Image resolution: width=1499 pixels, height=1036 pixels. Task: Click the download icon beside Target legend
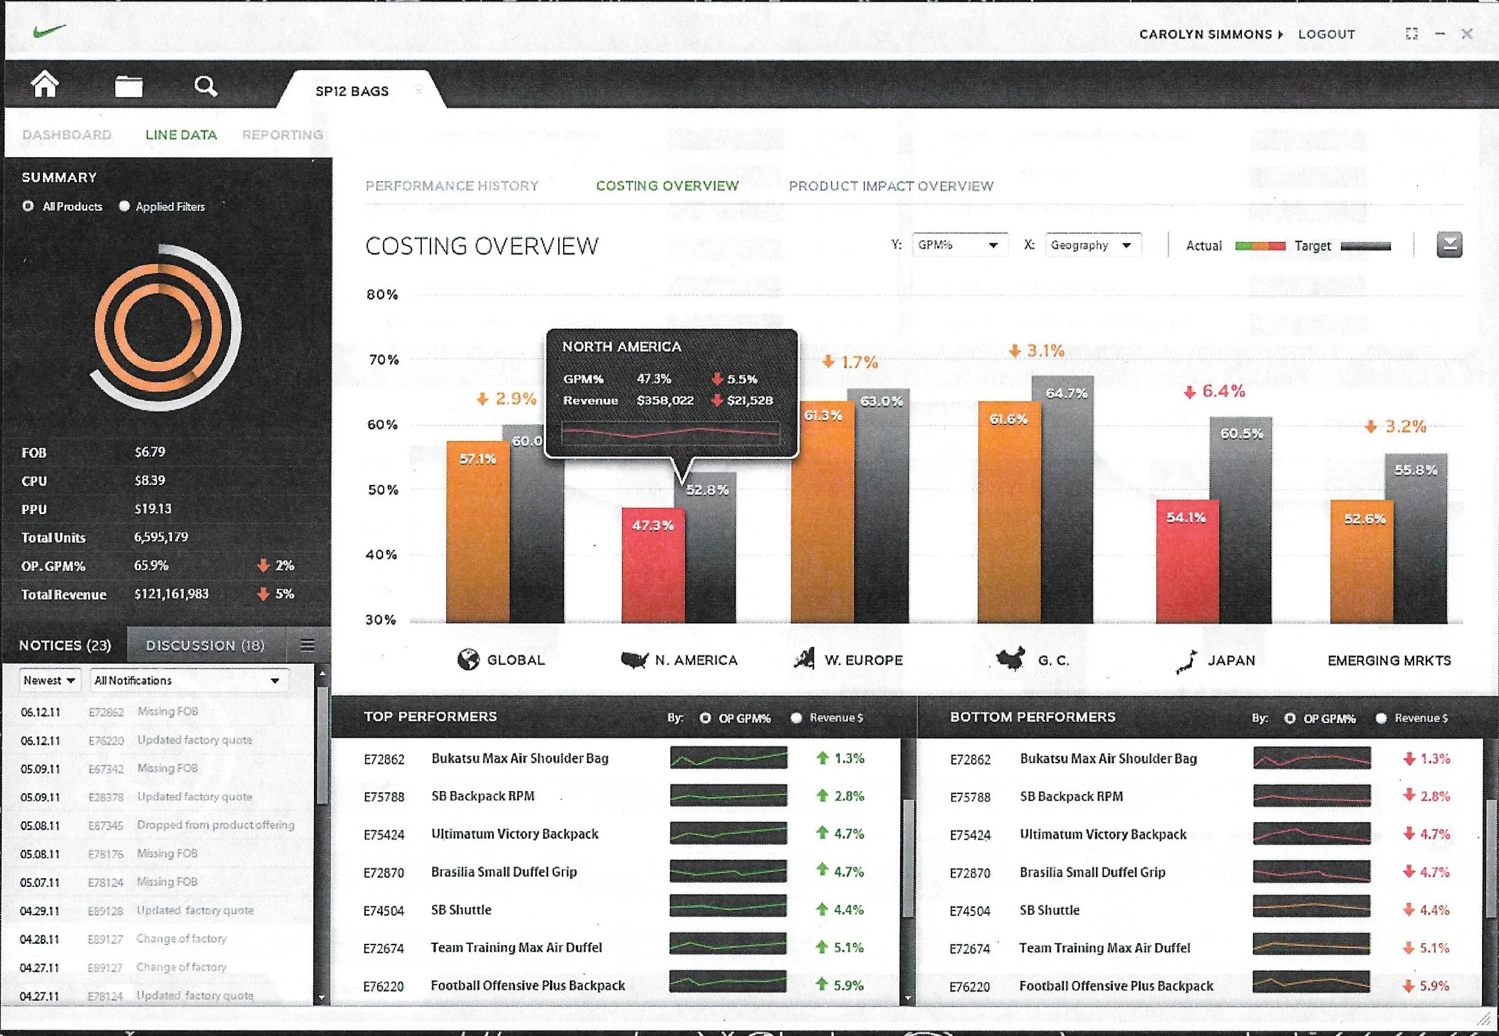(x=1449, y=245)
